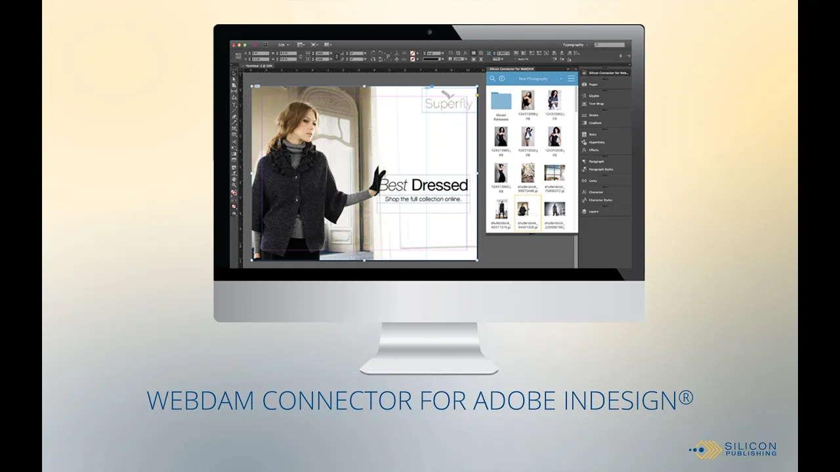Image resolution: width=840 pixels, height=472 pixels.
Task: Select the Line tool in toolbox
Action: (234, 111)
